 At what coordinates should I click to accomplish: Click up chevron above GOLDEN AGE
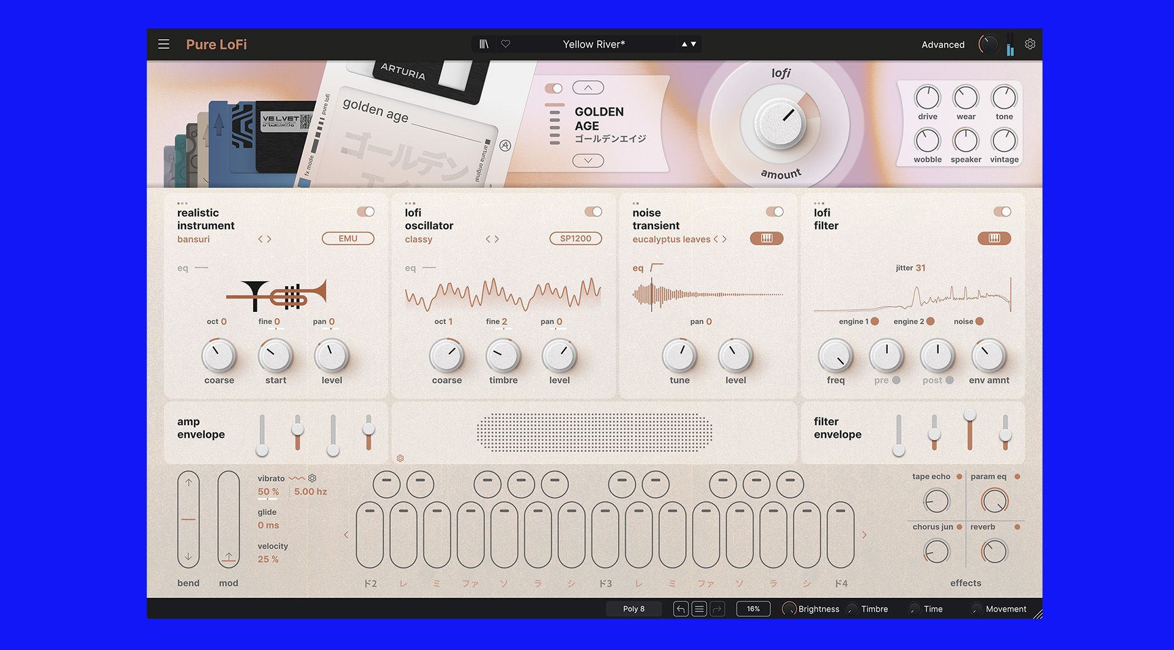click(588, 87)
